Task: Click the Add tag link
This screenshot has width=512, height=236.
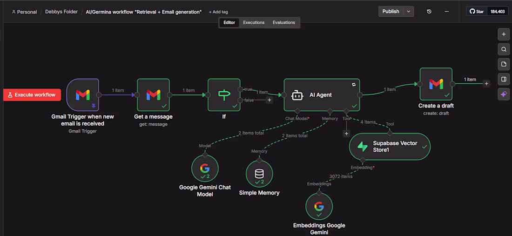Action: [218, 12]
